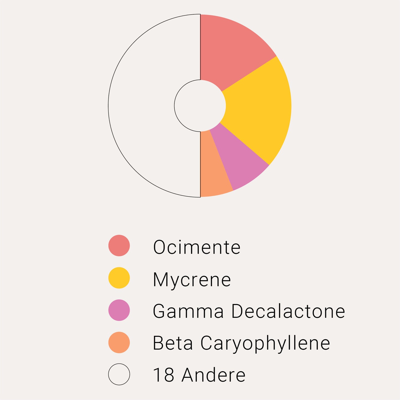Click the red Ocimente legend circle
Viewport: 400px width, 400px height.
[119, 246]
